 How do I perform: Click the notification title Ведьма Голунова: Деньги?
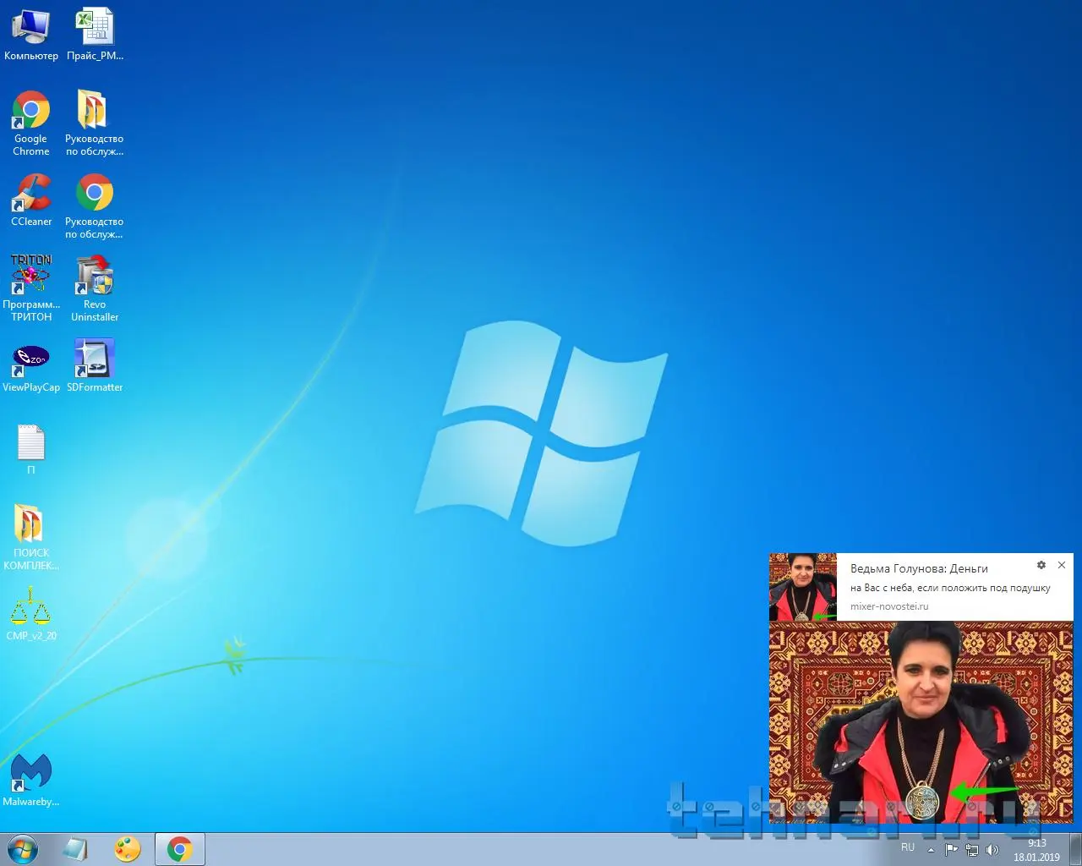point(919,568)
